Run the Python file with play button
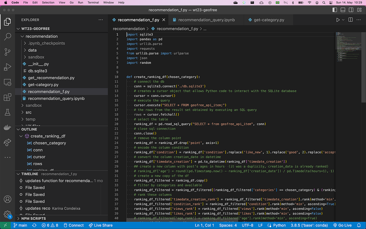This screenshot has width=366, height=229. click(338, 20)
